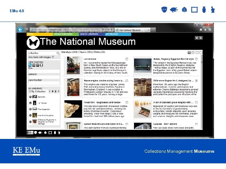Click the browser forward arrow
226x169 pixels.
pyautogui.click(x=26, y=29)
